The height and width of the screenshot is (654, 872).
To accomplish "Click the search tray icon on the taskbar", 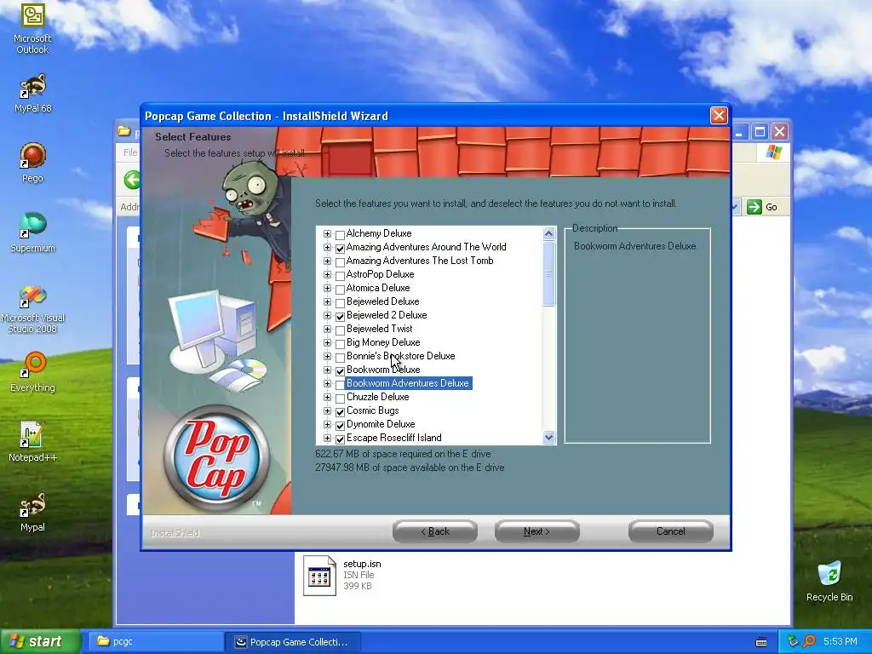I will tap(809, 641).
